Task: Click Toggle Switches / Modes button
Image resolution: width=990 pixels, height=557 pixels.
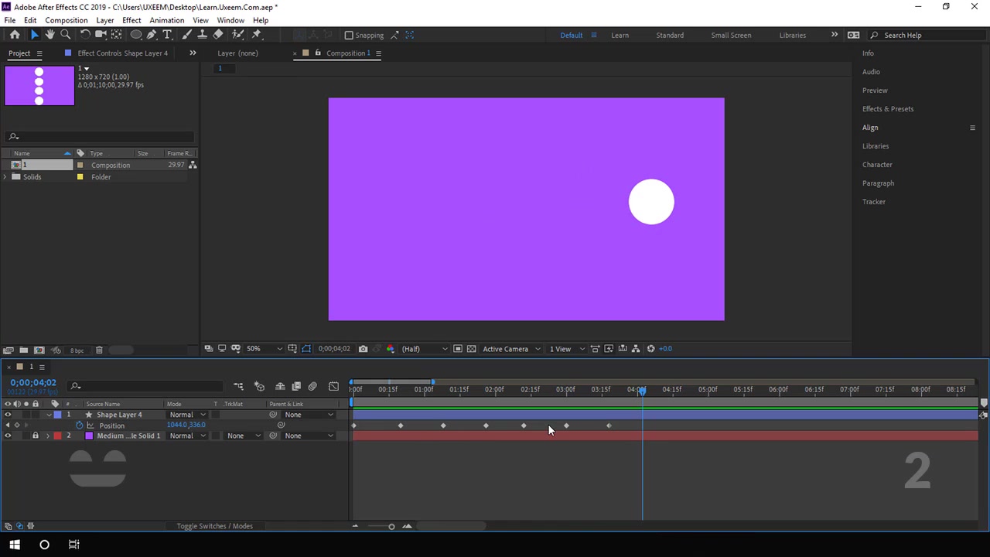Action: [214, 526]
